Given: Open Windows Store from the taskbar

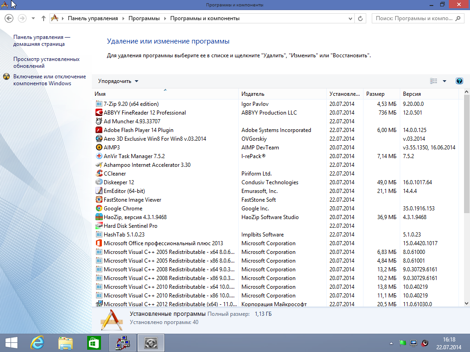Looking at the screenshot, I should click(94, 343).
